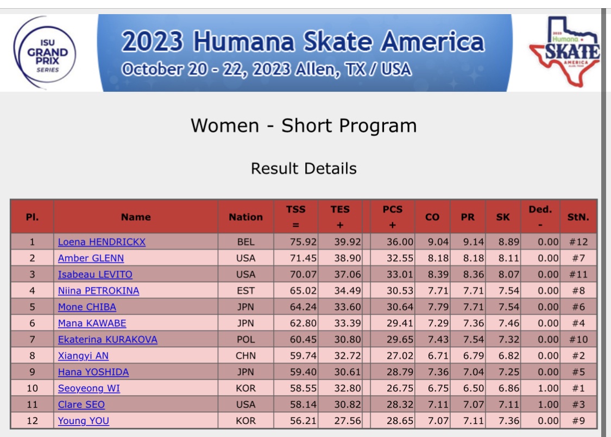Image resolution: width=611 pixels, height=437 pixels.
Task: Open Ekaterina KURAKOVA skater link
Action: pos(108,340)
